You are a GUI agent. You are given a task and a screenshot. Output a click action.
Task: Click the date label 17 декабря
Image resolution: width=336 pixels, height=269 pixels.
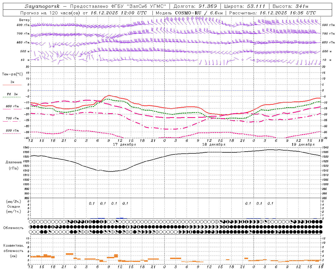coord(124,144)
